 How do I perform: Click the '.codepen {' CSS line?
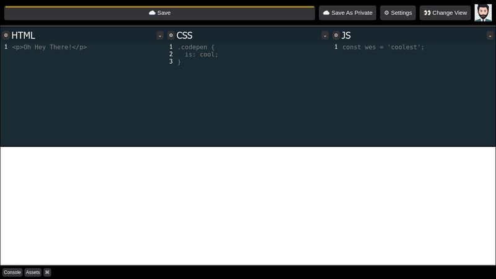pos(196,47)
